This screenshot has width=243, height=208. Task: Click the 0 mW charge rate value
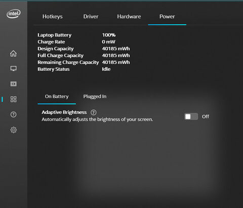click(108, 42)
